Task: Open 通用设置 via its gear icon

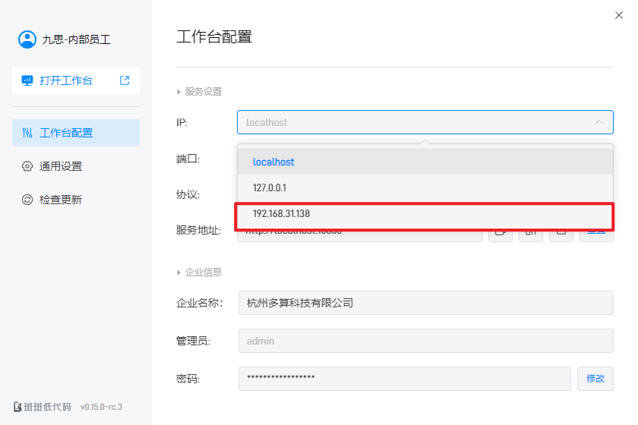Action: coord(27,166)
